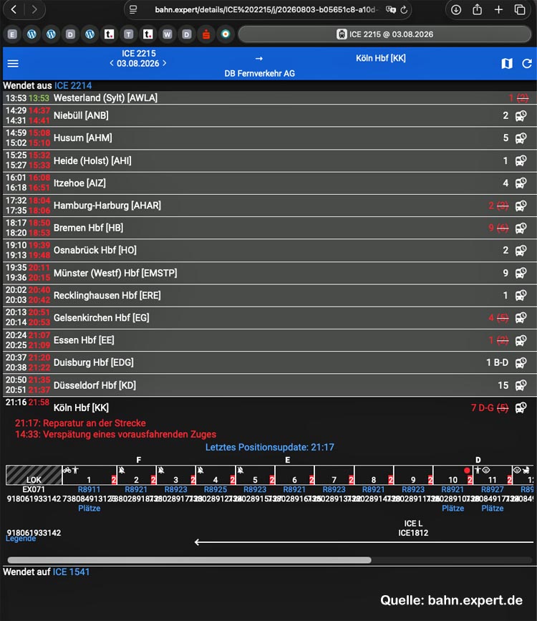Open the hamburger navigation menu

pos(13,63)
